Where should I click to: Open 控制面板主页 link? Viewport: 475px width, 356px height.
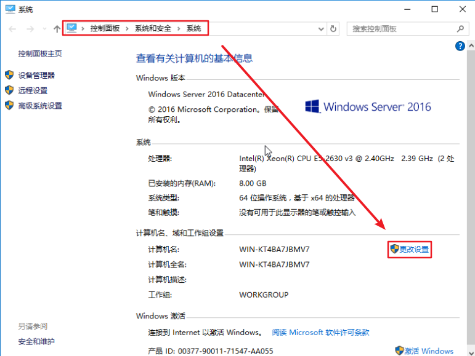point(40,53)
